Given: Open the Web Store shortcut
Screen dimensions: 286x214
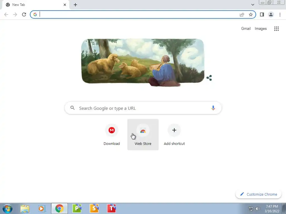Looking at the screenshot, I should [x=143, y=135].
